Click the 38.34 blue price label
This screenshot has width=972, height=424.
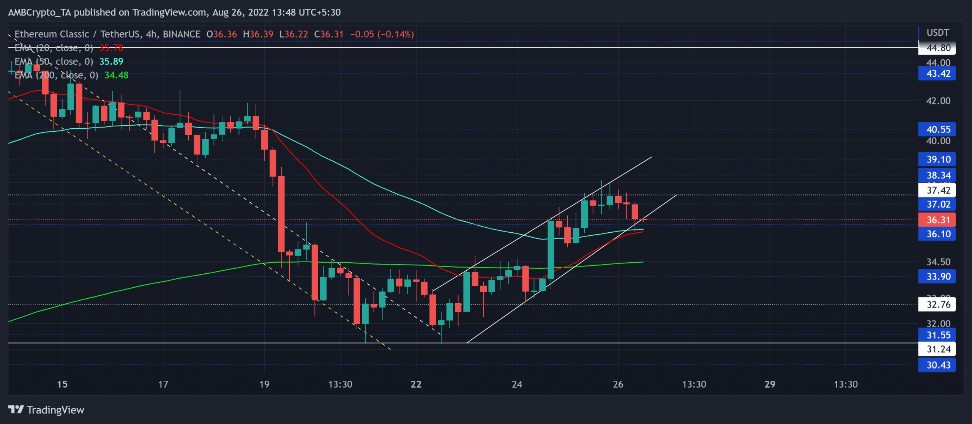coord(937,175)
